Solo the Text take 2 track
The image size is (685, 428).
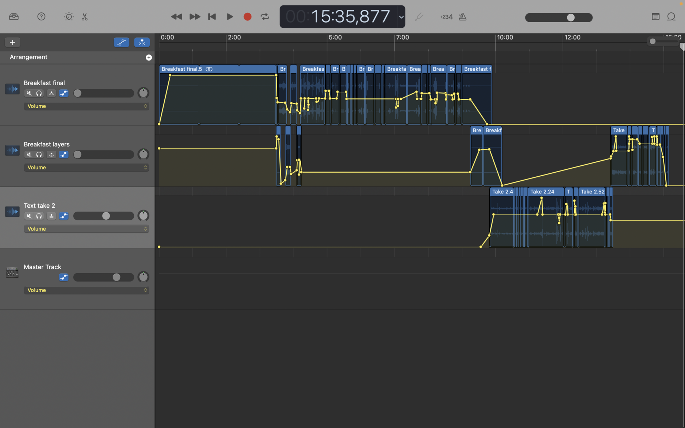pos(39,216)
